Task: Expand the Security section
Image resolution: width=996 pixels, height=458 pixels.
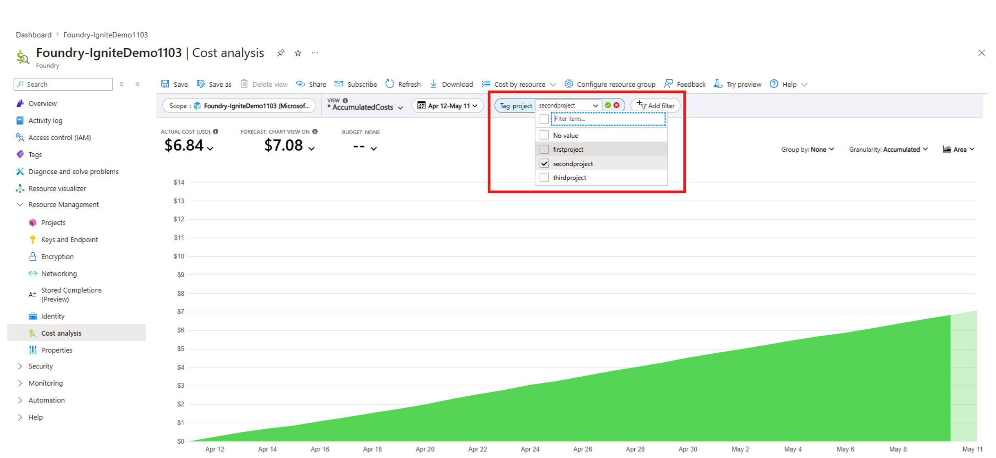Action: [20, 366]
